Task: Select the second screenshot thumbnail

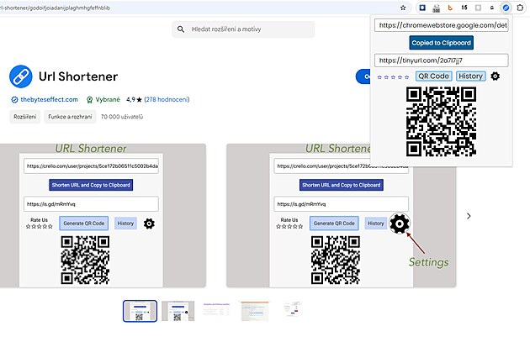Action: coord(178,312)
